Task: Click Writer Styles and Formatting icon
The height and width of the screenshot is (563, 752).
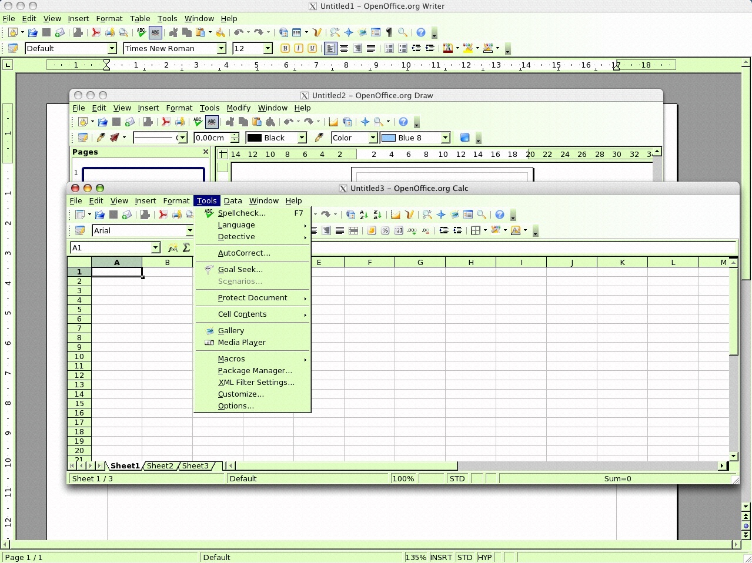Action: (13, 49)
